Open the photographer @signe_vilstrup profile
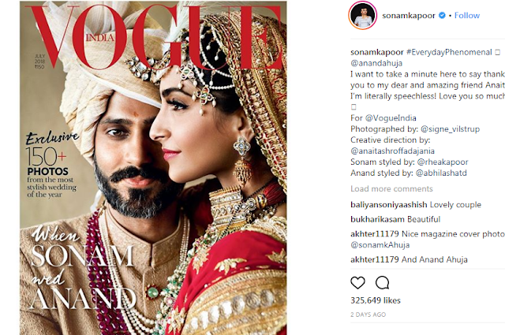 (450, 129)
